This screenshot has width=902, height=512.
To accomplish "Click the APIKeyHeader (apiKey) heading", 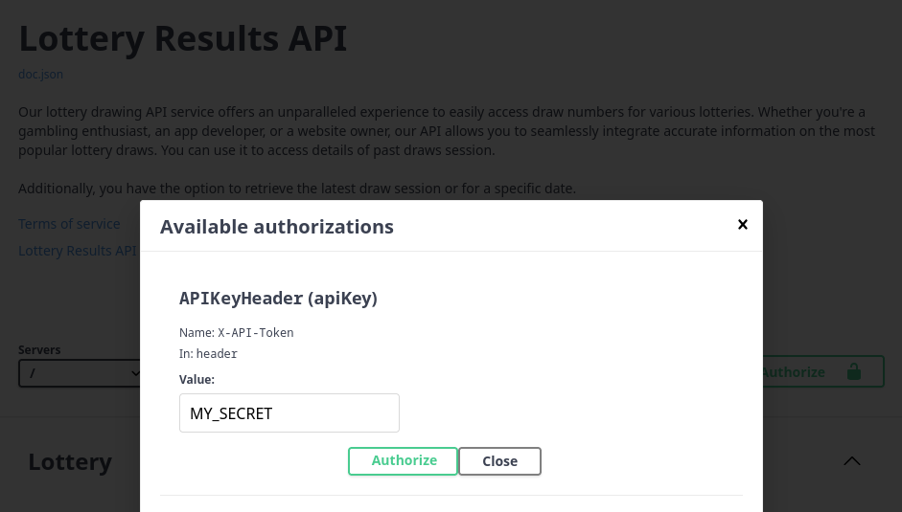I will (278, 299).
